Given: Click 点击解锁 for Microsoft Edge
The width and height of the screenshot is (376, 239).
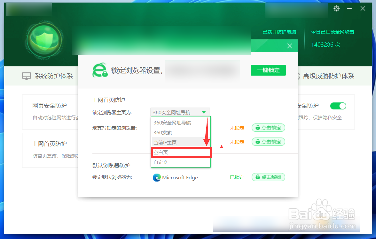Looking at the screenshot, I should click(x=268, y=177).
